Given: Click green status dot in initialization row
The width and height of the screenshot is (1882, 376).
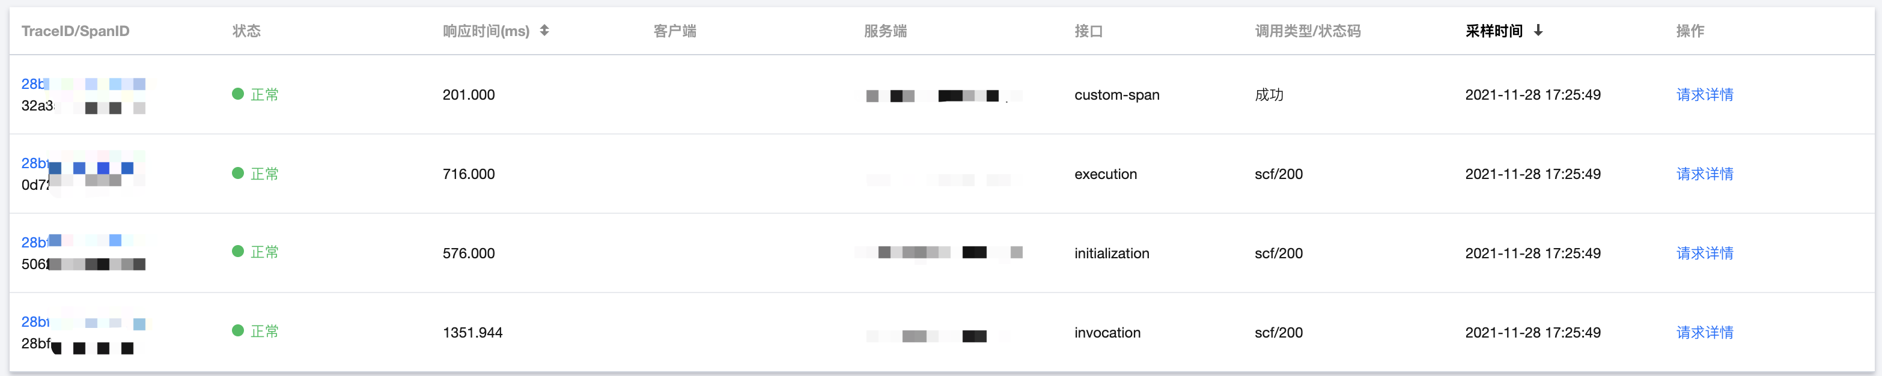Looking at the screenshot, I should [x=237, y=251].
